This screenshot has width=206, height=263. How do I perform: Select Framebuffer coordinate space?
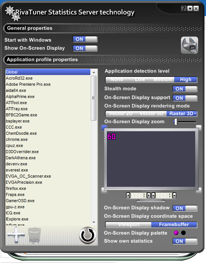point(174,225)
